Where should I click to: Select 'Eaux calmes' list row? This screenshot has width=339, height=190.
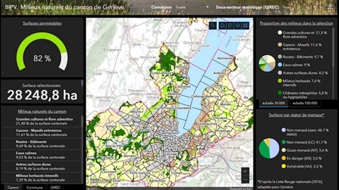tap(42, 155)
